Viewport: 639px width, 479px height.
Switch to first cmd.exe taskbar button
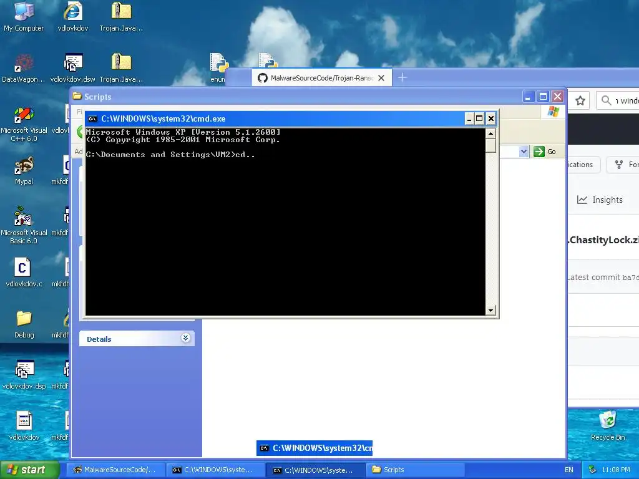[215, 470]
